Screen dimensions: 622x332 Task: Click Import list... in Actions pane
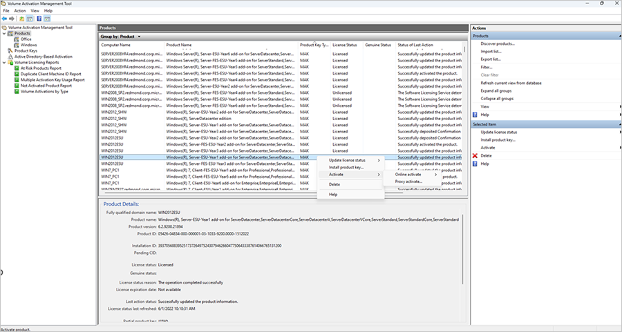coord(491,52)
